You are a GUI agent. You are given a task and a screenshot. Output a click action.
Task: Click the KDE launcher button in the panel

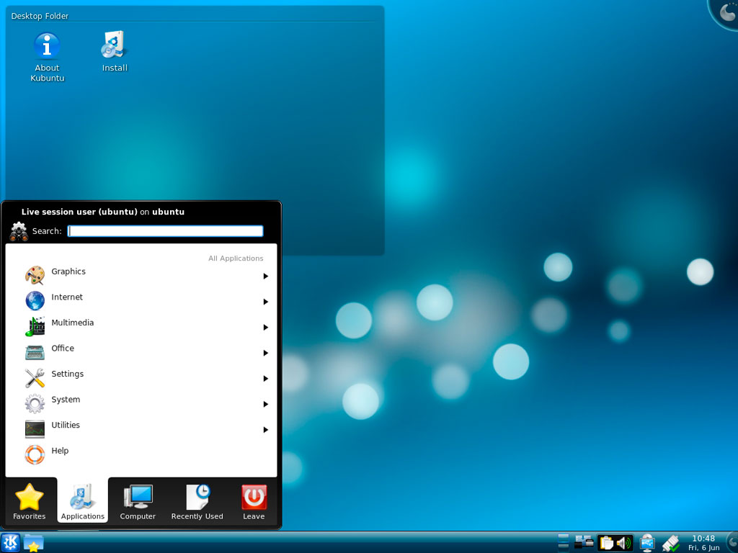pos(11,542)
